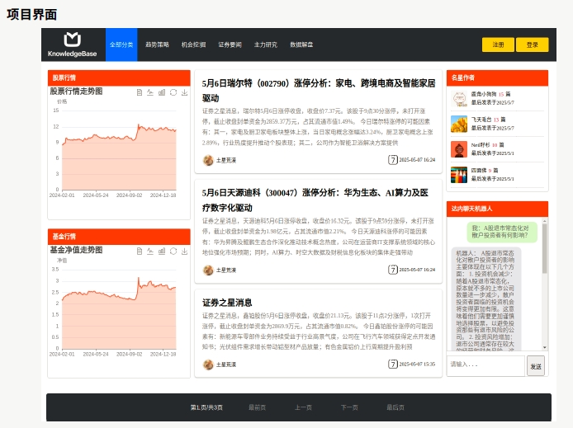The height and width of the screenshot is (428, 573).
Task: Click the chatbot message input field
Action: point(485,366)
